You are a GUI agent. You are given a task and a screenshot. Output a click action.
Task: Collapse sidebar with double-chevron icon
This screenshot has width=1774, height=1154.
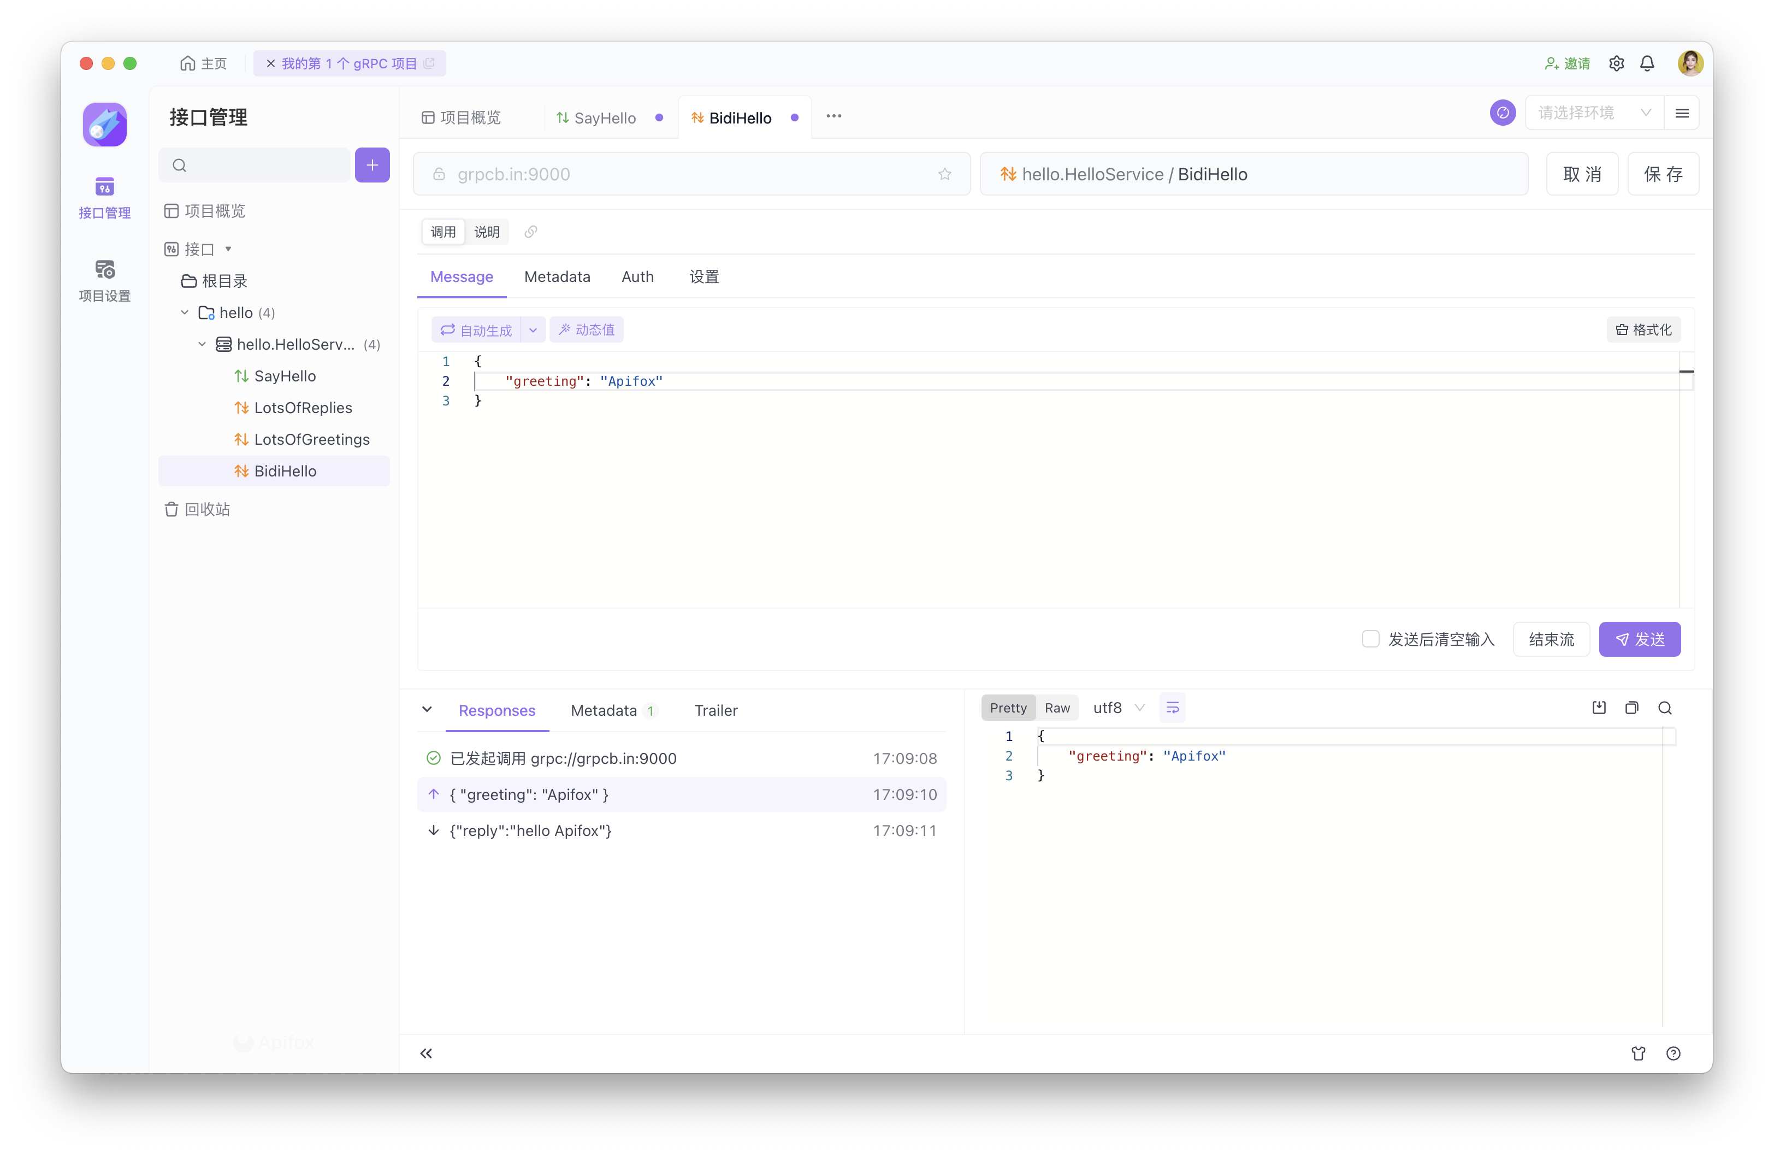(x=425, y=1053)
